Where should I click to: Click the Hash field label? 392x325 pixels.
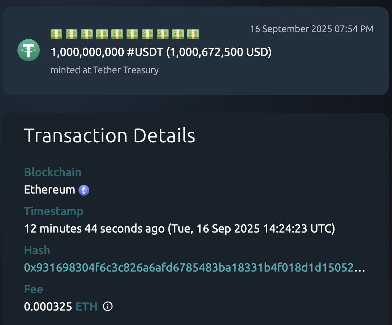pos(37,250)
